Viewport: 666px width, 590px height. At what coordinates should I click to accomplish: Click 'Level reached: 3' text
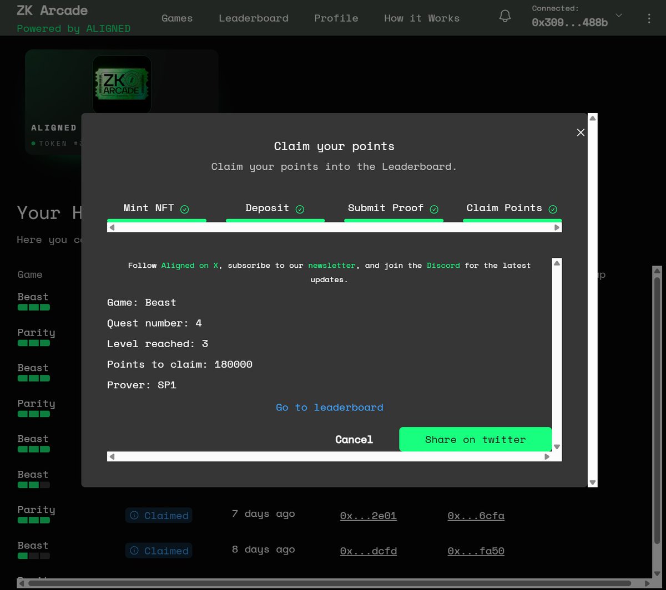tap(158, 344)
